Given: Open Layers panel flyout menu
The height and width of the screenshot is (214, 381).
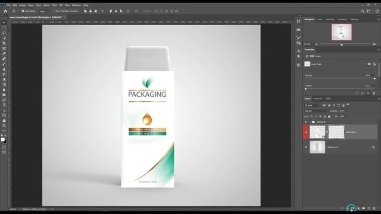Looking at the screenshot, I should click(379, 99).
